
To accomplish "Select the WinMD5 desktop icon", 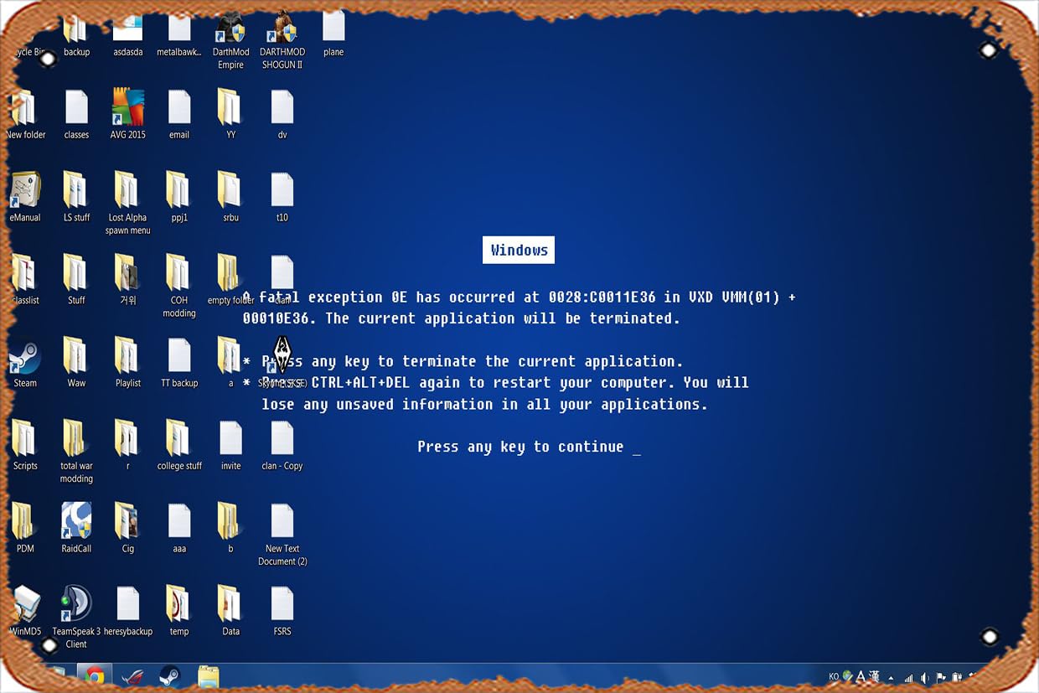I will coord(25,612).
